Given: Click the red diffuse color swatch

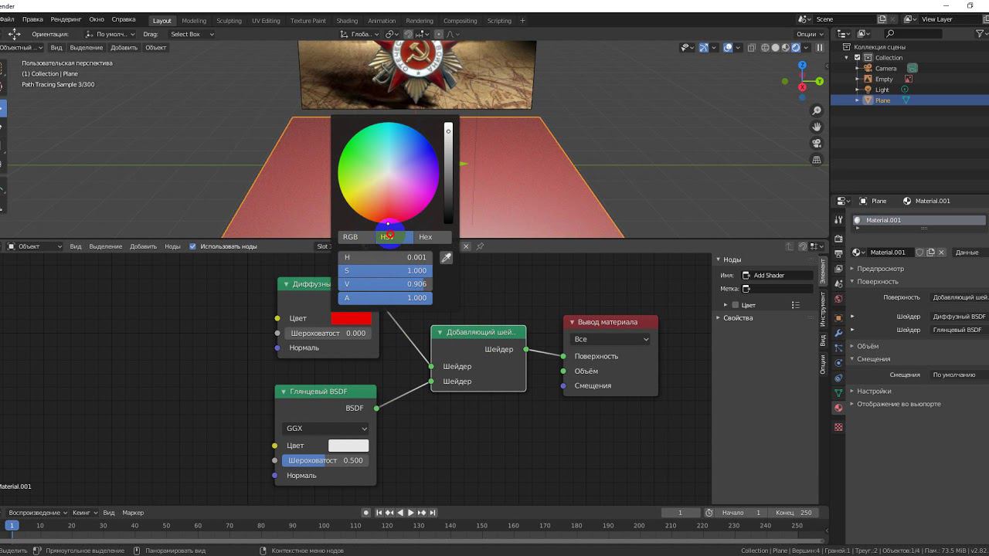Looking at the screenshot, I should point(351,318).
